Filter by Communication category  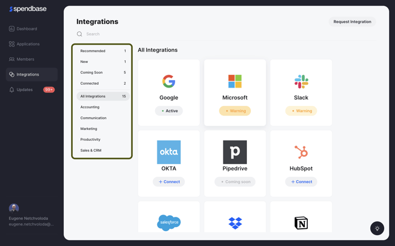(x=103, y=118)
